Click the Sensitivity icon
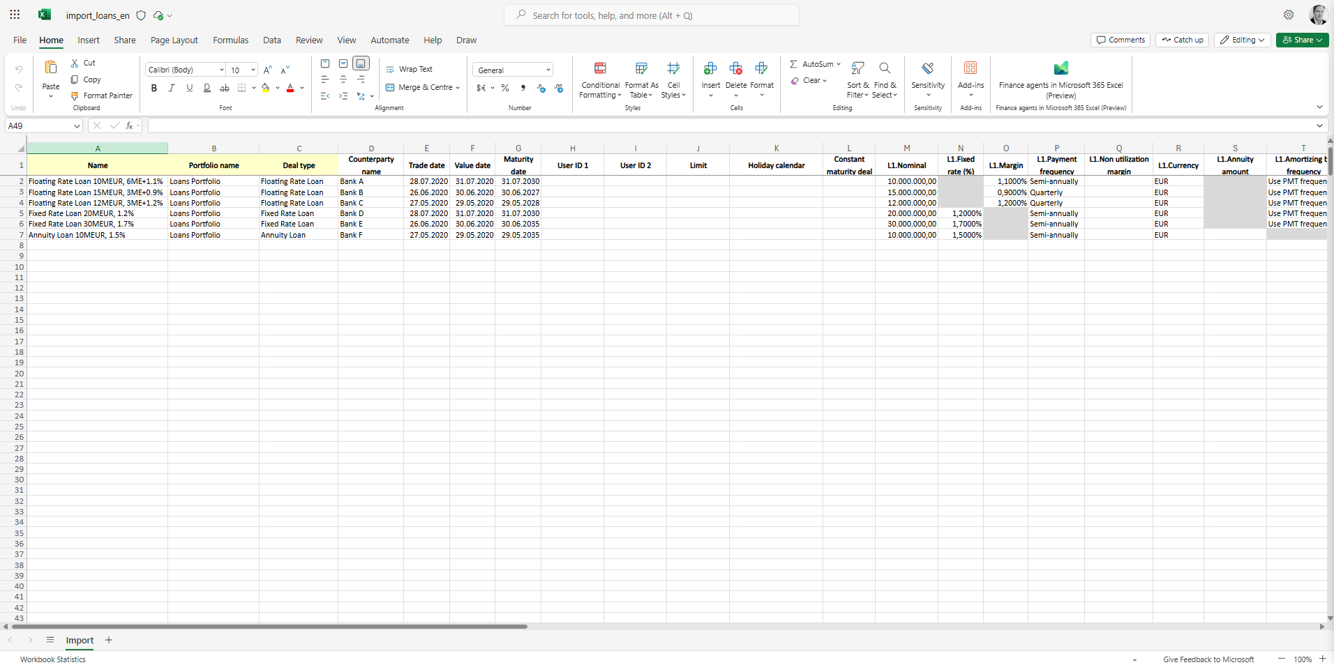The height and width of the screenshot is (665, 1334). coord(927,68)
